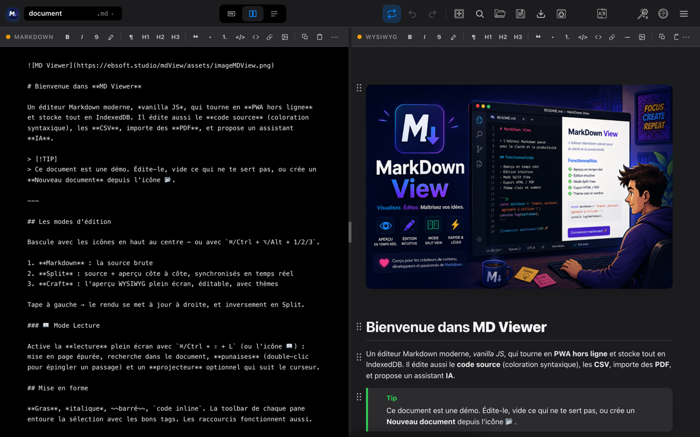Click the download export icon
Screen dimensions: 700x437
coord(541,14)
